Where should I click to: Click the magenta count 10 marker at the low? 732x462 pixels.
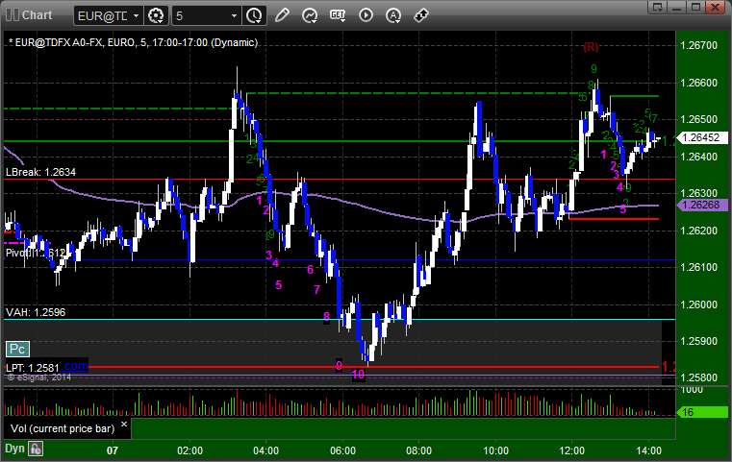[x=358, y=375]
